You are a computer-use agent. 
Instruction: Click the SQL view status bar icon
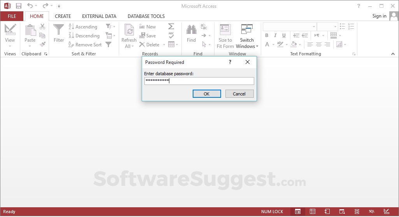(372, 212)
